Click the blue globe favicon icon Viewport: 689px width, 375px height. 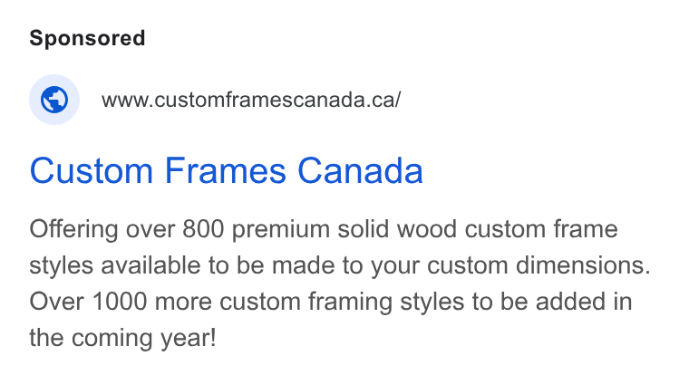[x=54, y=100]
